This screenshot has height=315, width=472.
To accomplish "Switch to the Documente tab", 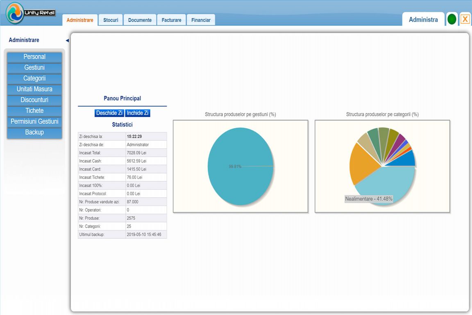I will [140, 20].
